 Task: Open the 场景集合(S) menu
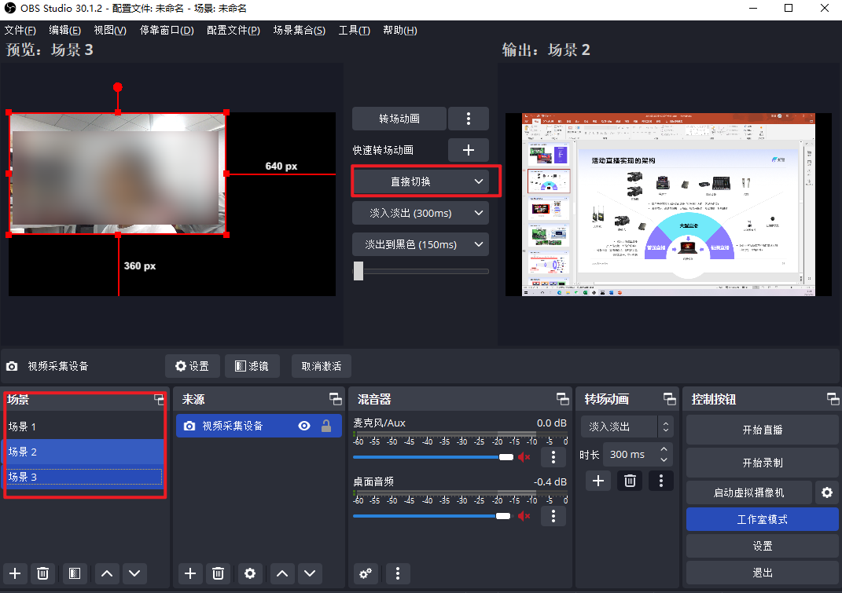tap(299, 31)
